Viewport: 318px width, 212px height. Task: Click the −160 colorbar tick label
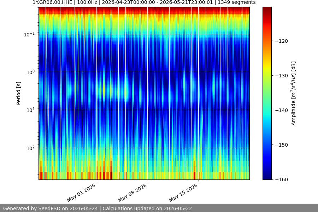[282, 179]
